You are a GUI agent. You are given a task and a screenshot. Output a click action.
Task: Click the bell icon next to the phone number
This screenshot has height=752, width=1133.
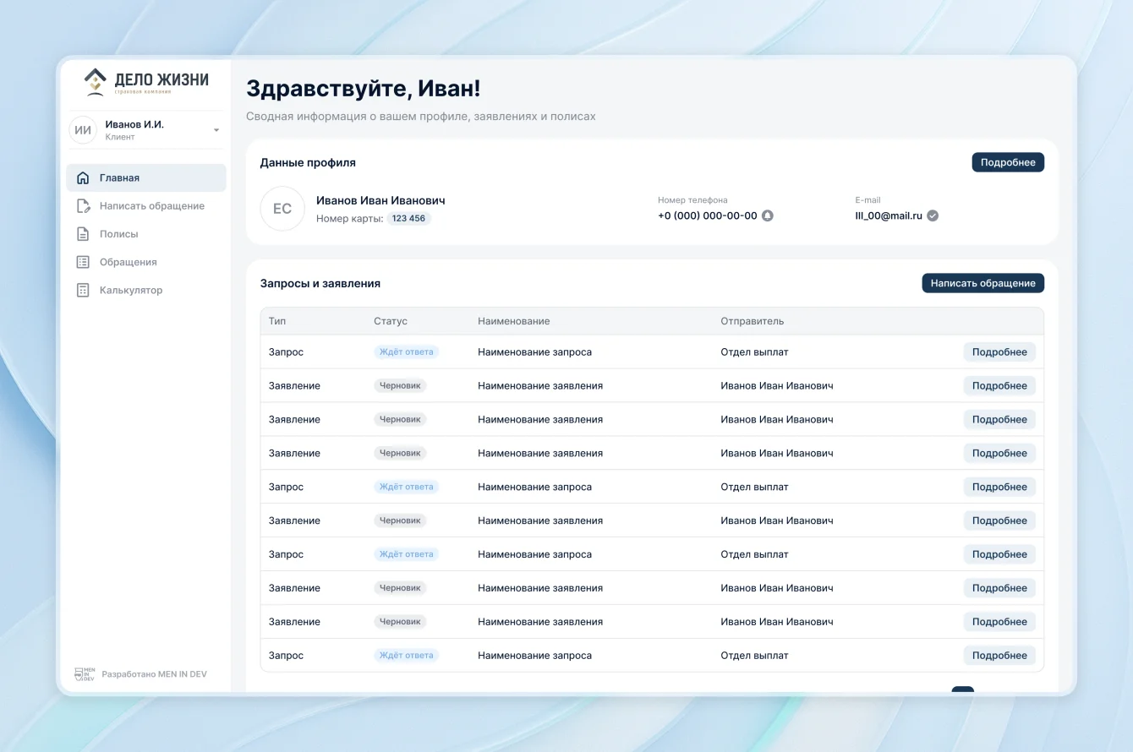click(x=768, y=215)
